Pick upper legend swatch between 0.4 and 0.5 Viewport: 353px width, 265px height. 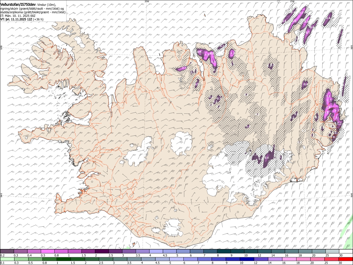pos(34,251)
